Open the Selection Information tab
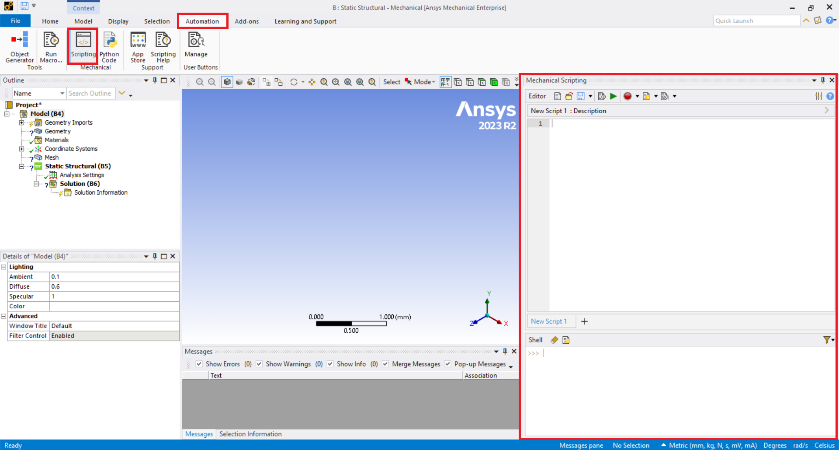Viewport: 839px width, 450px height. pyautogui.click(x=250, y=434)
